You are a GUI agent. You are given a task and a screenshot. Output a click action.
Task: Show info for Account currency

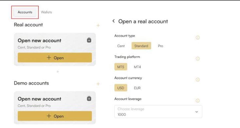pos(197,79)
